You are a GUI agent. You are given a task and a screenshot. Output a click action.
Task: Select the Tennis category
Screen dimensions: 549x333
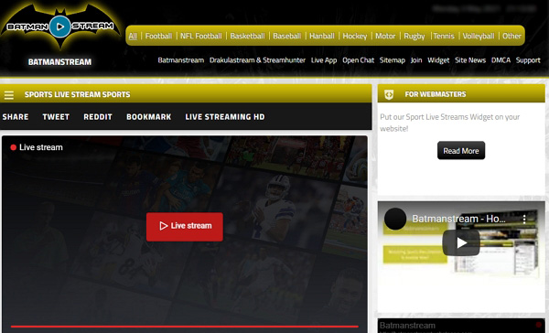tap(444, 36)
